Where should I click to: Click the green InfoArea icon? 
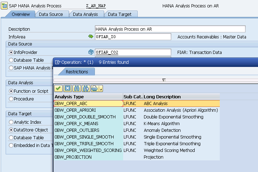(x=91, y=36)
